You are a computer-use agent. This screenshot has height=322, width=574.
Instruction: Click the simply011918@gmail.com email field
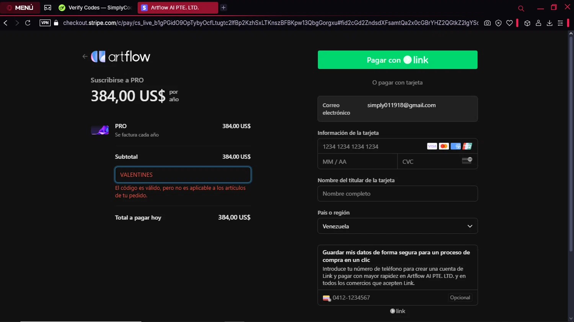coord(398,109)
